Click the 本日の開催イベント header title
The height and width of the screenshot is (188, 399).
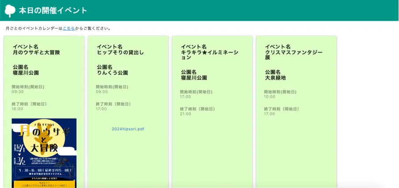coord(53,11)
